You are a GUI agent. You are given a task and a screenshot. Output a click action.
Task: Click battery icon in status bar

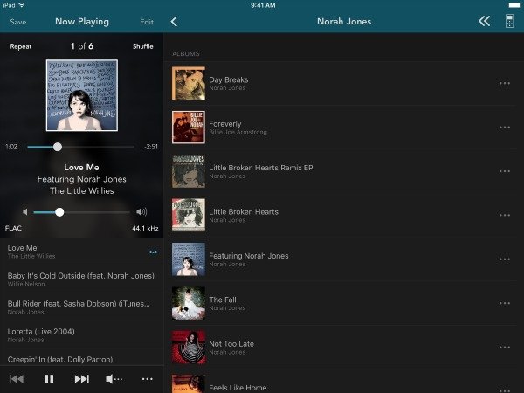point(514,5)
